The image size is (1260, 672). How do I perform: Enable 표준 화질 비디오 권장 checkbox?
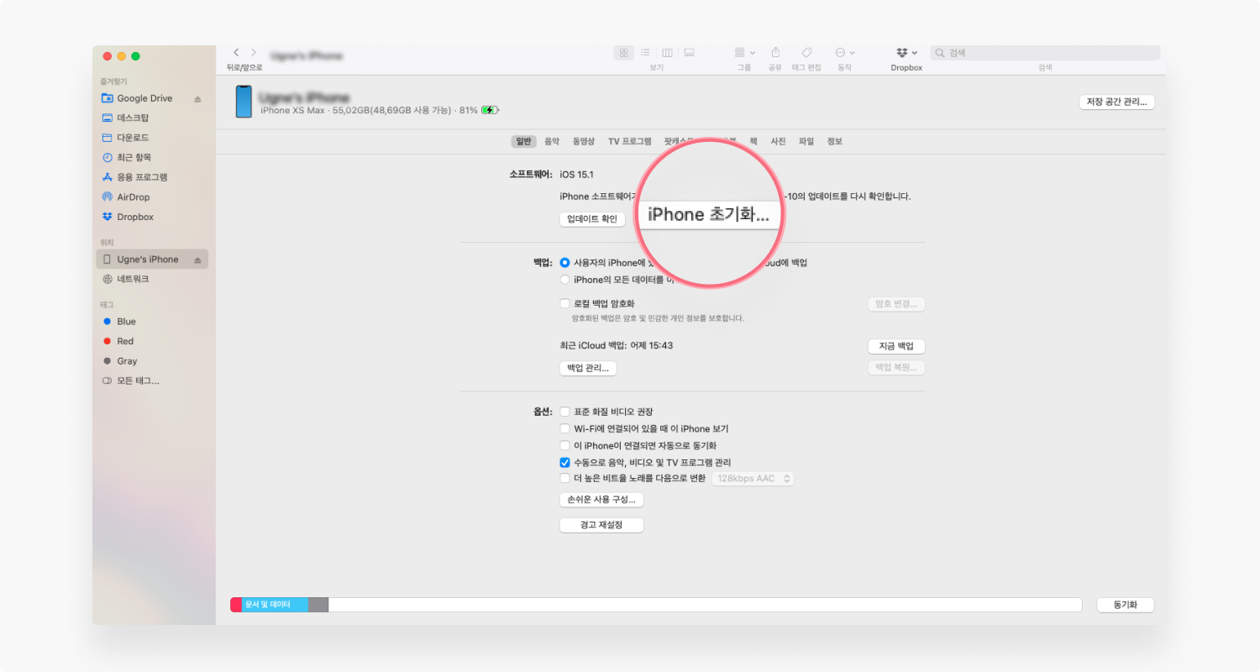(x=564, y=412)
